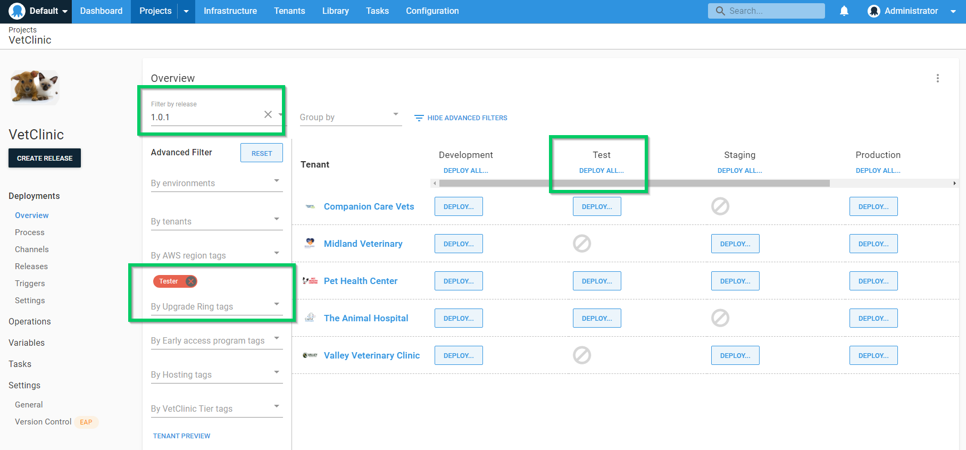Clear the 1.0.1 release filter
This screenshot has height=450, width=966.
click(x=268, y=115)
